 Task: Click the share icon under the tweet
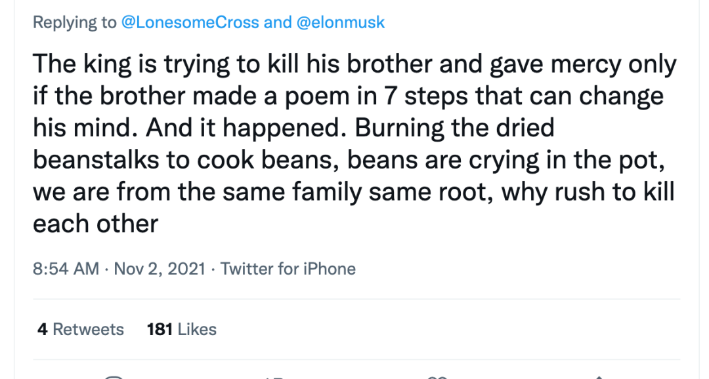[597, 377]
